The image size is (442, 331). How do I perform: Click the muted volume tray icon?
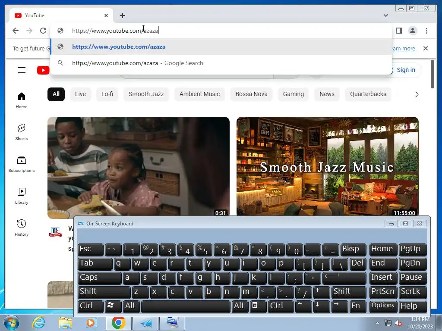398,323
